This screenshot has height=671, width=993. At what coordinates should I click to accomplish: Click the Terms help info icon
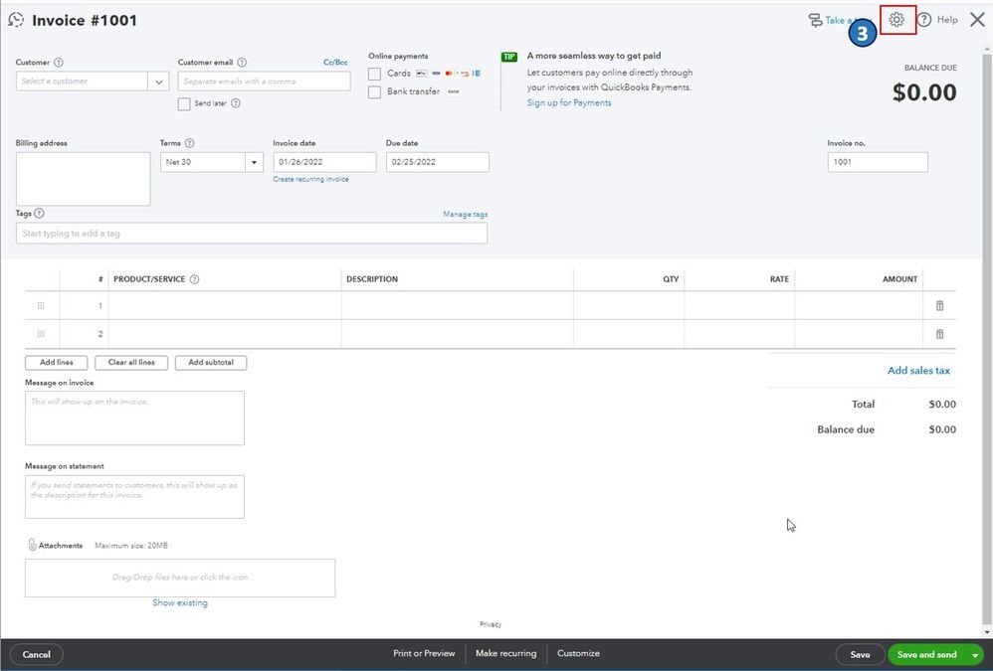(x=190, y=143)
